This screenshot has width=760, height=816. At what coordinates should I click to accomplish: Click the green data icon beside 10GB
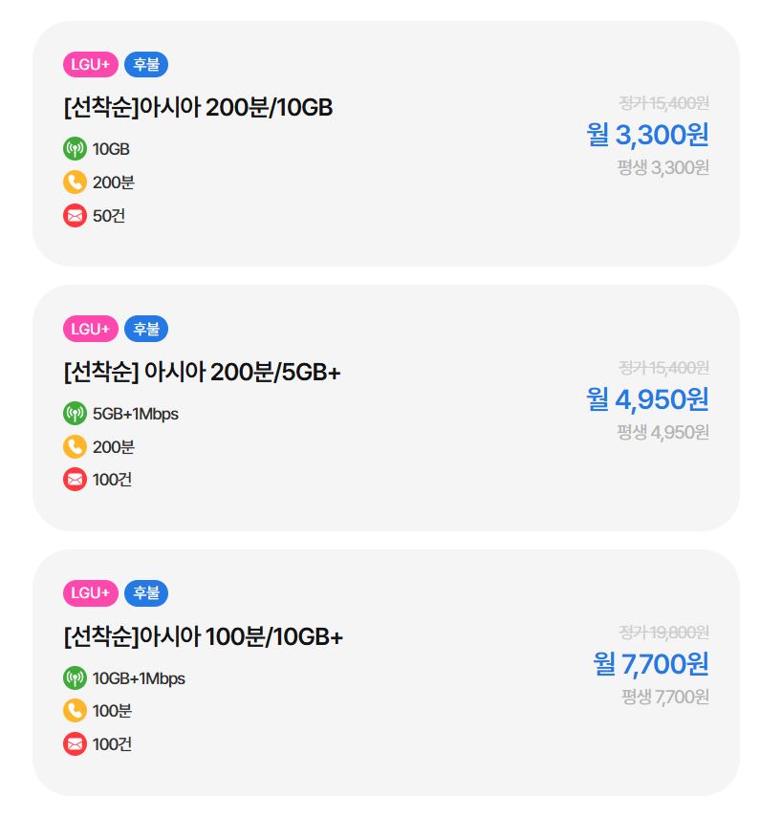[x=75, y=149]
